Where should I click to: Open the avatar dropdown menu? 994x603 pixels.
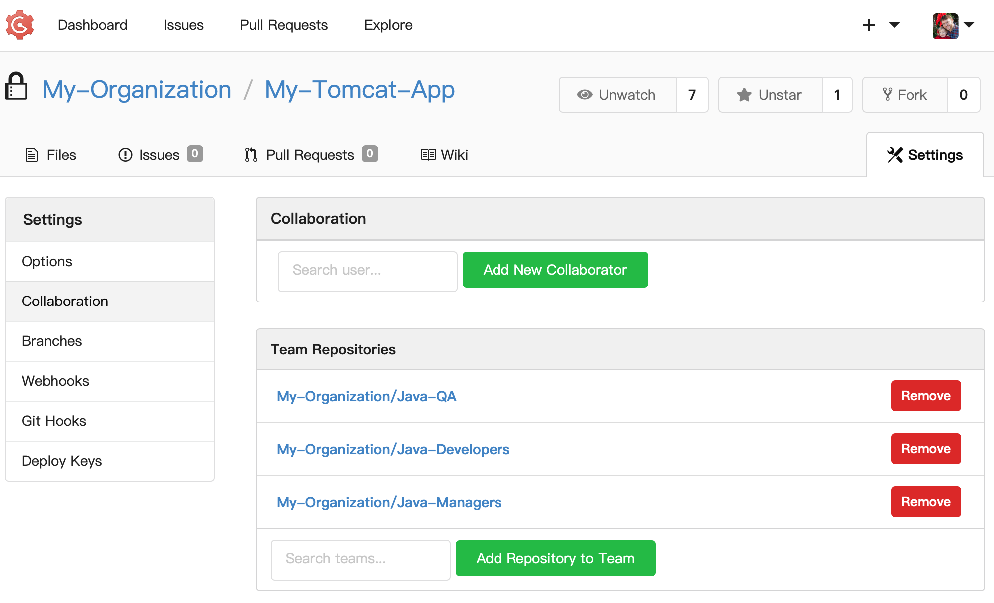(970, 25)
